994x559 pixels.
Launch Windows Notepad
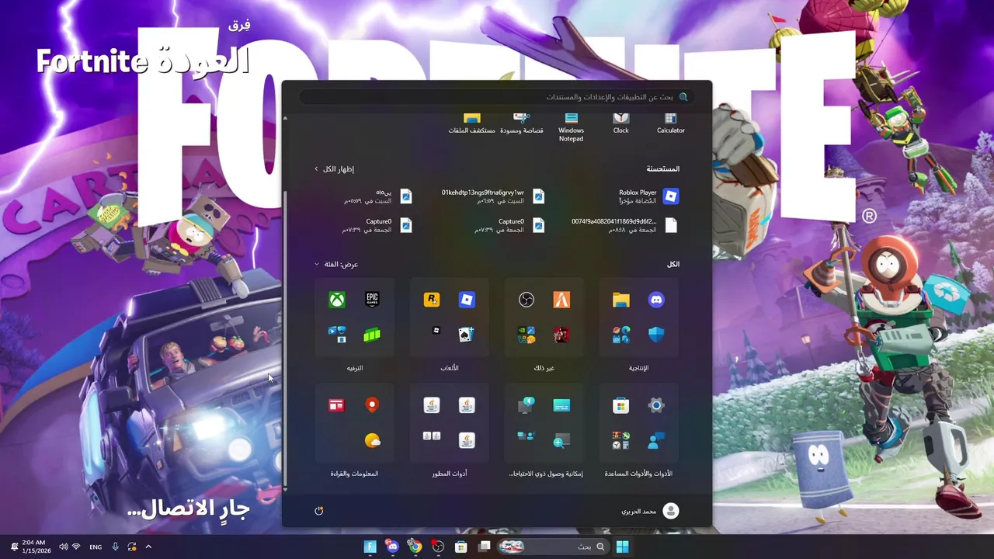click(571, 127)
